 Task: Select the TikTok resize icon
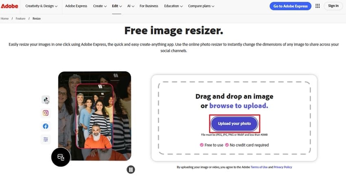(46, 100)
